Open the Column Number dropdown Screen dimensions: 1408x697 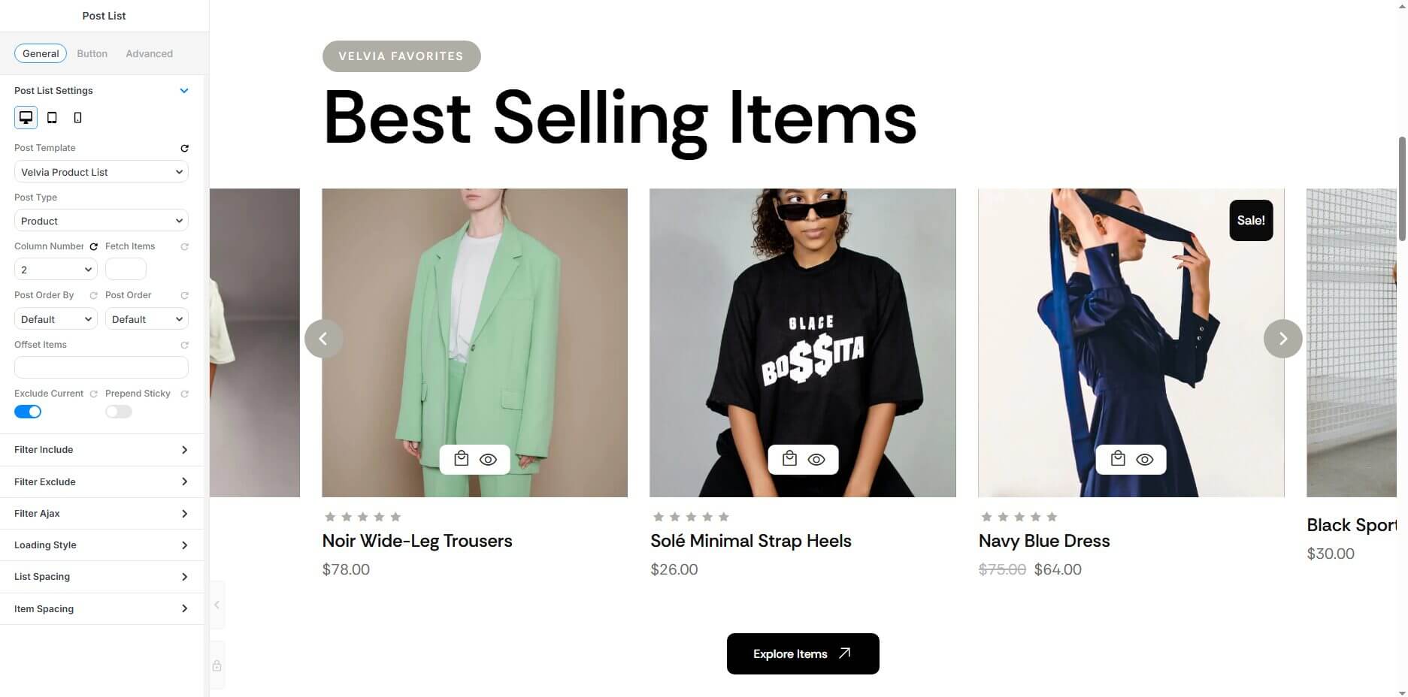[x=56, y=269]
